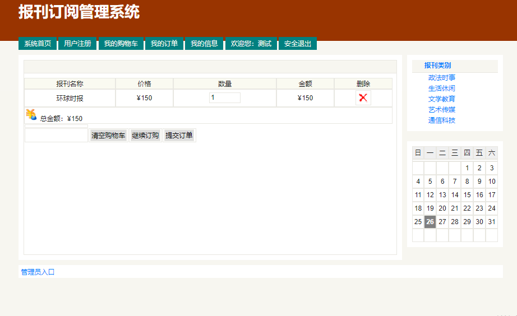Click the 继续订购 button
This screenshot has height=316, width=517.
[145, 136]
